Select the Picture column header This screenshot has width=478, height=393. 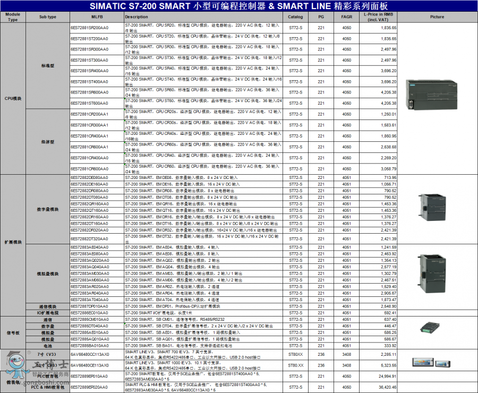click(437, 17)
